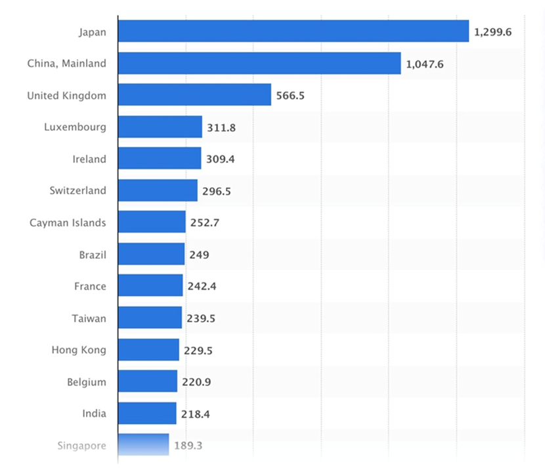Select the Luxembourg bar
The width and height of the screenshot is (545, 476).
(x=160, y=127)
